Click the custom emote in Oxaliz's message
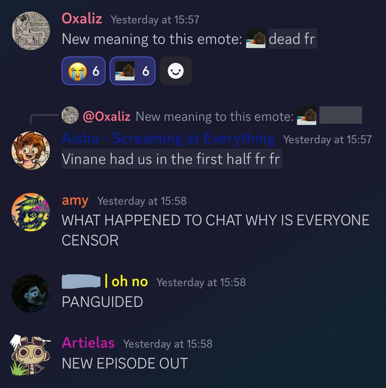Viewport: 386px width, 388px height. coord(255,39)
